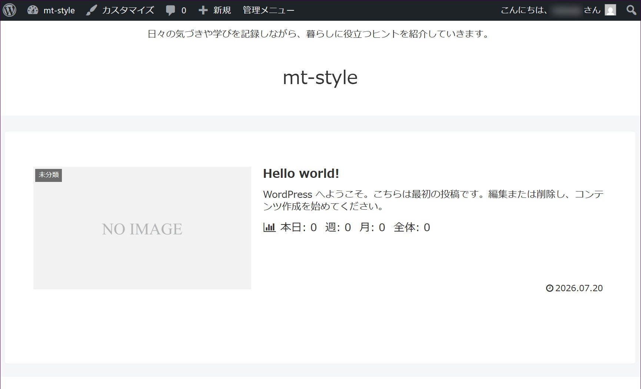Click the 月: 0 view count

[x=372, y=227]
